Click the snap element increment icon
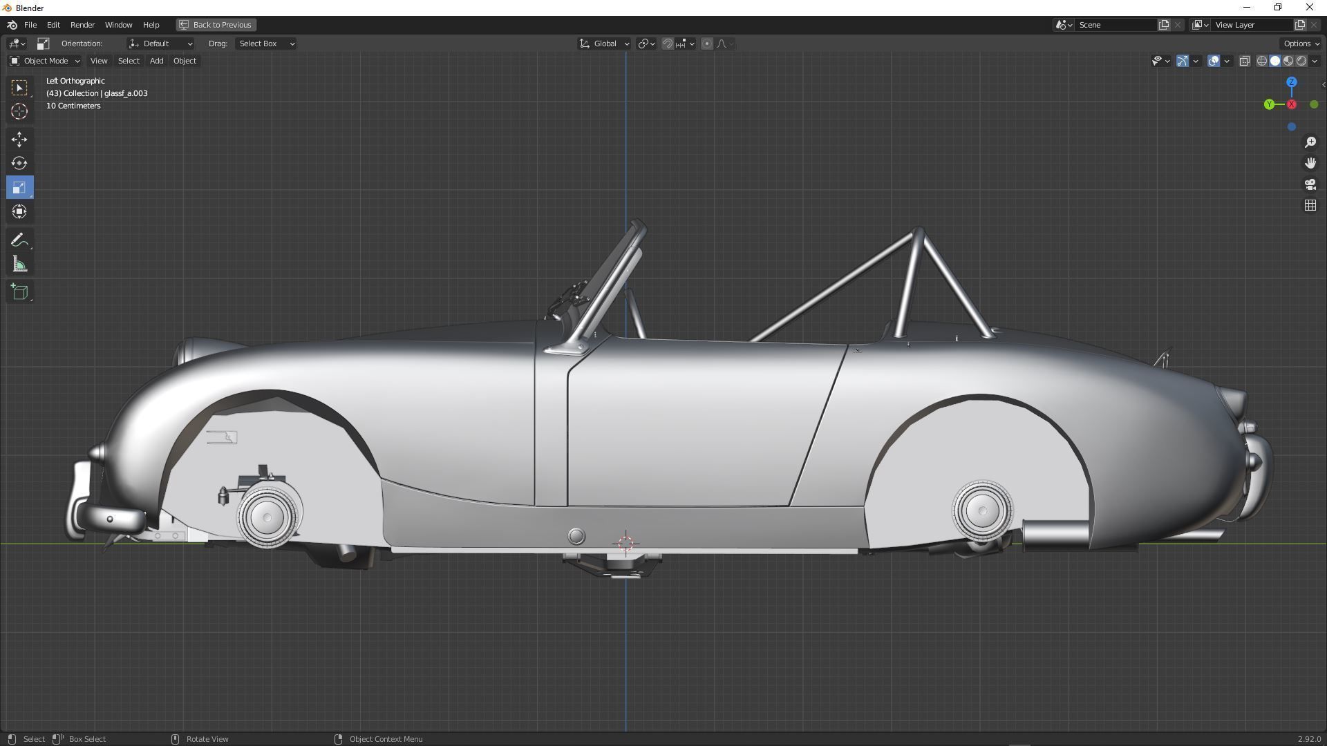This screenshot has height=746, width=1327. [x=684, y=44]
